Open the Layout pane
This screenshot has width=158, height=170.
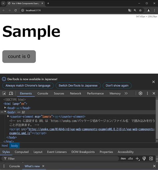[x=38, y=152]
